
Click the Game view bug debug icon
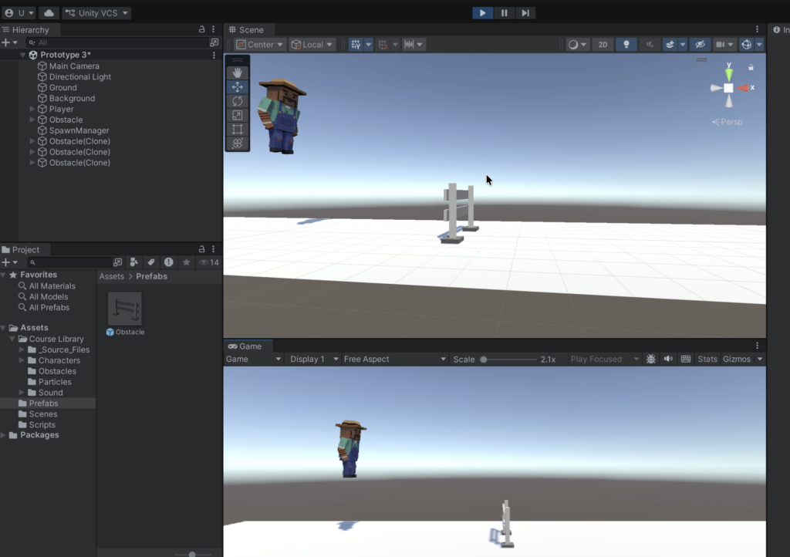click(x=651, y=359)
